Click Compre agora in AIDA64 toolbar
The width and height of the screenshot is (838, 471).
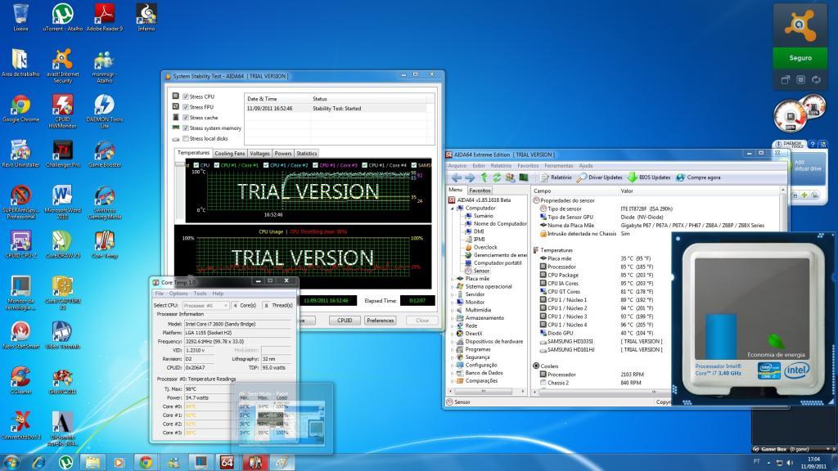coord(698,177)
